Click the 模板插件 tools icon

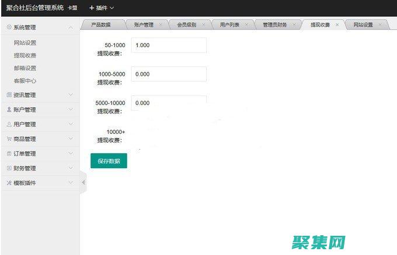pos(9,183)
